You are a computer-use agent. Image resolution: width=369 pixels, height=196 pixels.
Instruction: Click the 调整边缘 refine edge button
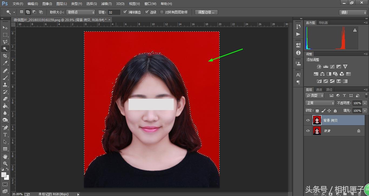(x=206, y=12)
